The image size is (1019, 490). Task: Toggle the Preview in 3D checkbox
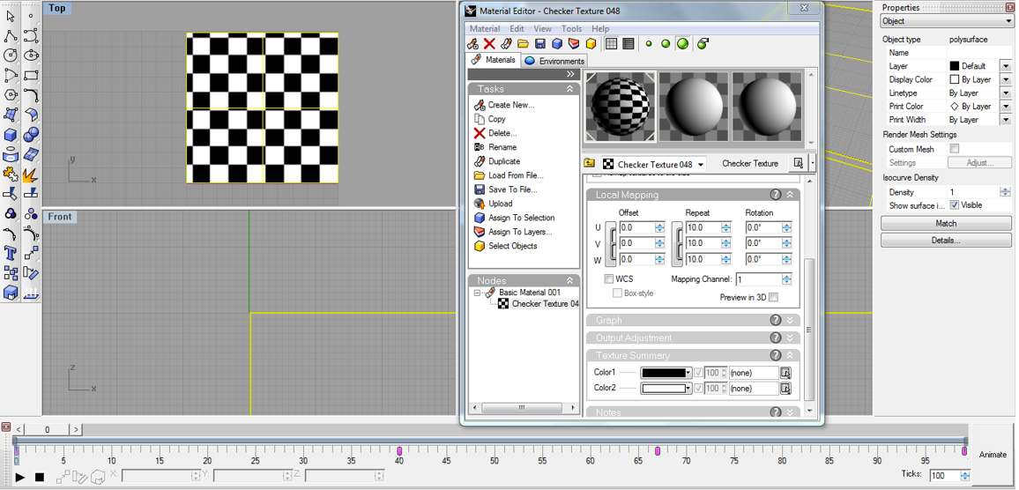(x=773, y=297)
